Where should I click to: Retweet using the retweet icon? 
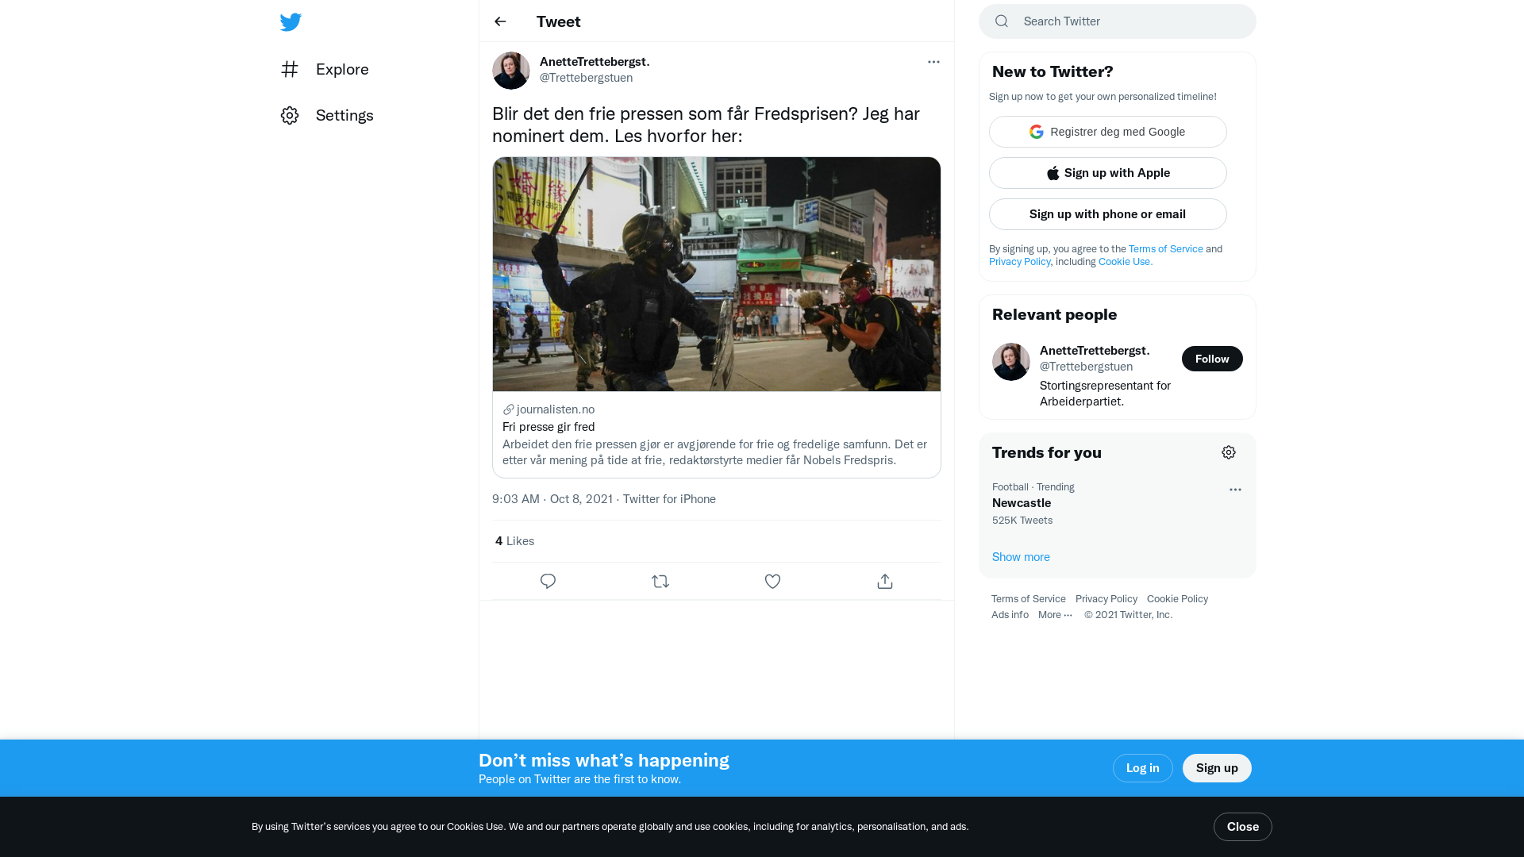click(x=660, y=582)
